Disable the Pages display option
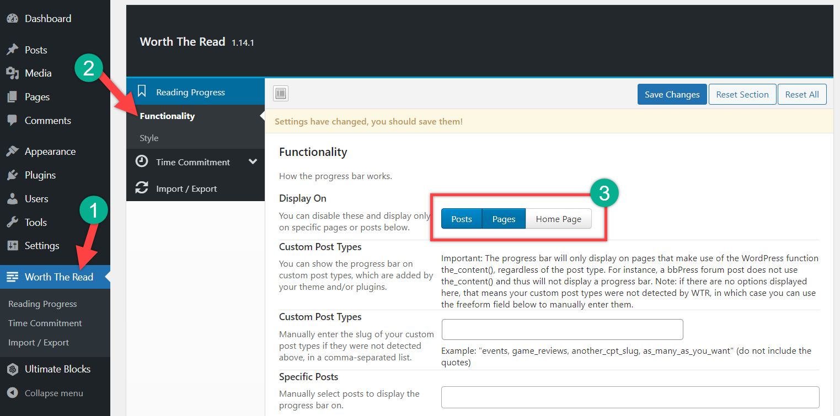840x416 pixels. [x=503, y=218]
